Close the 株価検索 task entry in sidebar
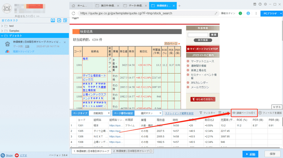 [65, 42]
